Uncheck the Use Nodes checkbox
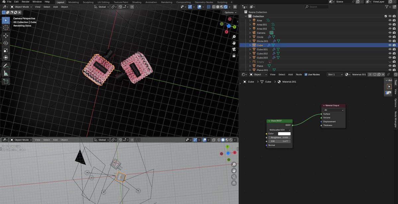Viewport: 398px width, 204px height. pos(306,74)
